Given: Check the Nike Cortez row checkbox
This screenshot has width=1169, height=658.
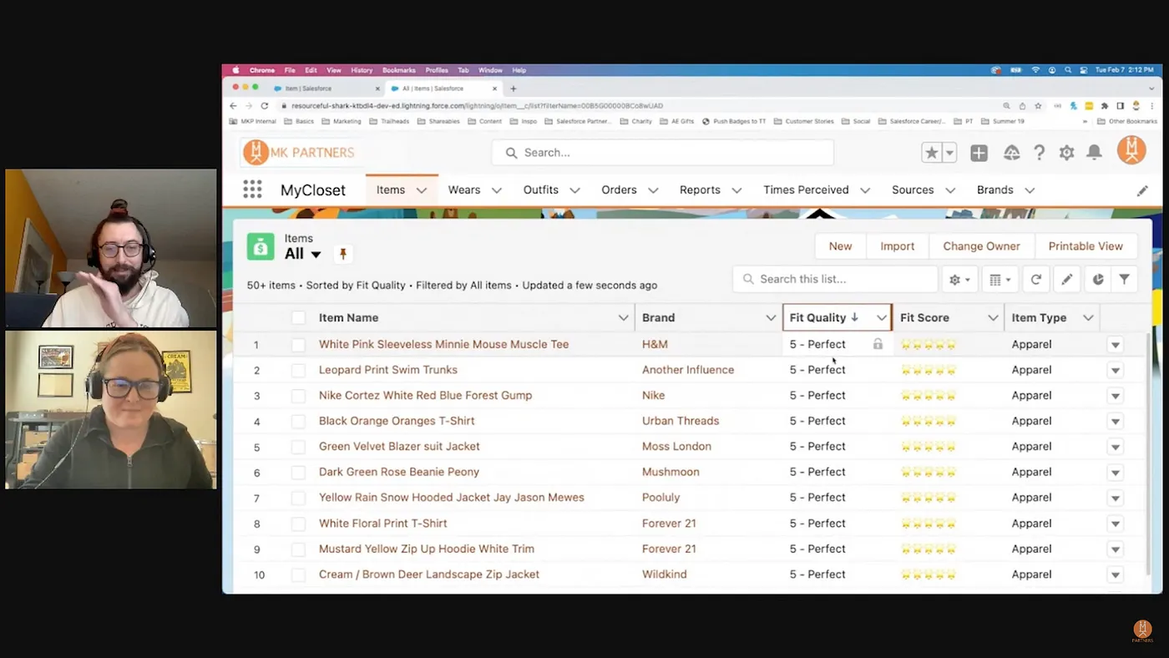Looking at the screenshot, I should pyautogui.click(x=298, y=396).
